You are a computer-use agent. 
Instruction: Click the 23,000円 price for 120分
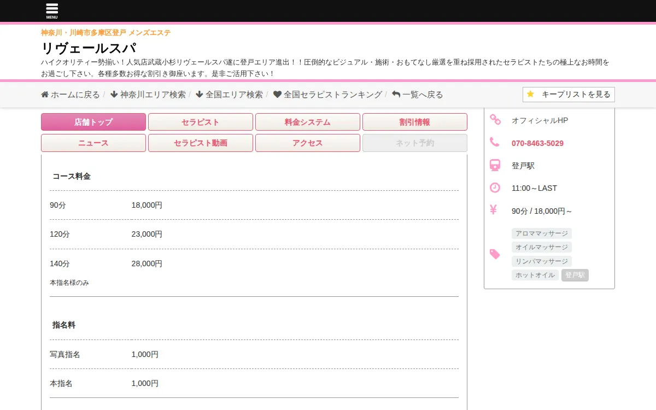click(x=147, y=234)
